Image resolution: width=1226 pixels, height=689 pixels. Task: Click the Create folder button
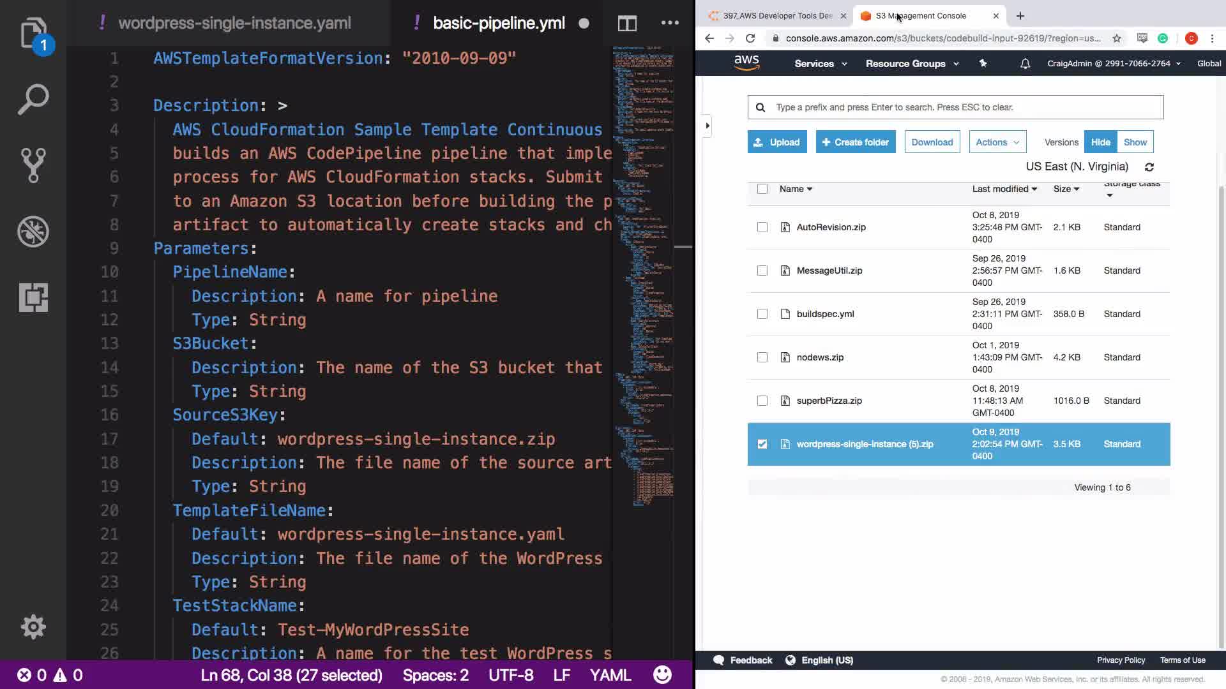(856, 142)
